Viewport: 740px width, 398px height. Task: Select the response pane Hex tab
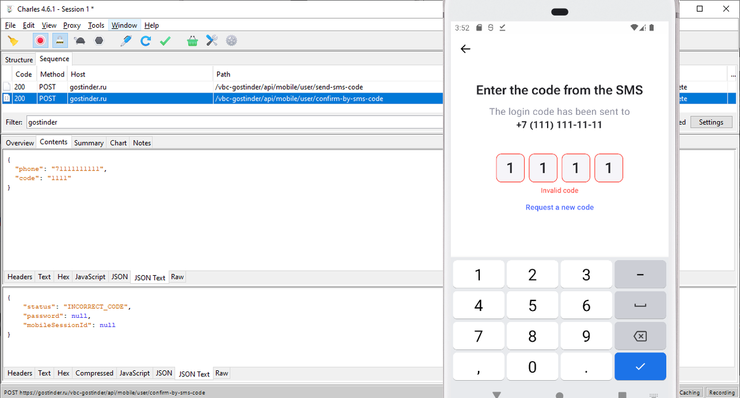(x=64, y=373)
